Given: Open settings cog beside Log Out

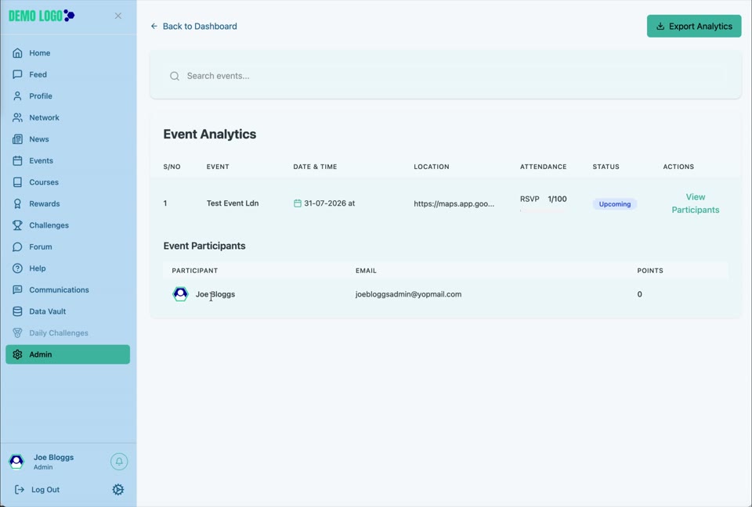Looking at the screenshot, I should [118, 489].
